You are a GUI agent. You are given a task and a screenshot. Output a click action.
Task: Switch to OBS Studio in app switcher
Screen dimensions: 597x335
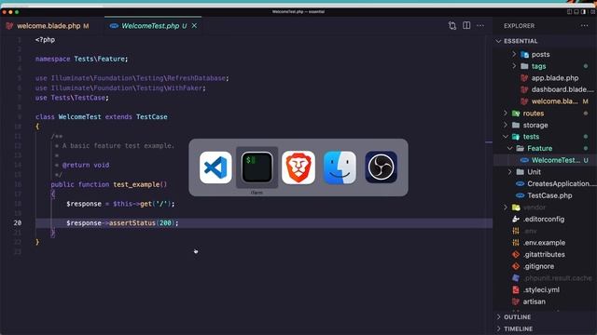click(382, 167)
